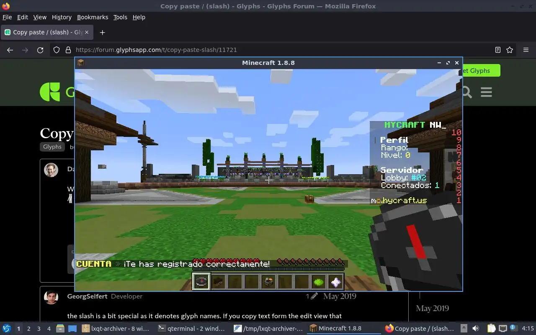Screen dimensions: 536x335
Task: Click the HYCRAFT scoreboard title
Action: (415, 125)
